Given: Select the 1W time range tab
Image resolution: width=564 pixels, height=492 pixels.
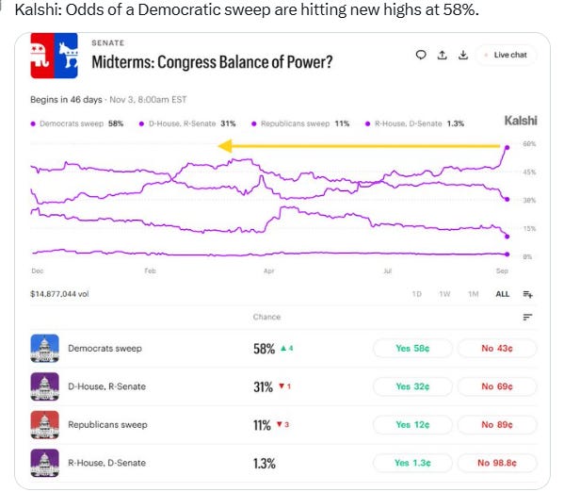Looking at the screenshot, I should click(444, 294).
